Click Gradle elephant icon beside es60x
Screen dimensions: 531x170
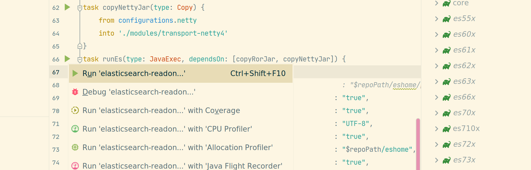[x=446, y=35]
